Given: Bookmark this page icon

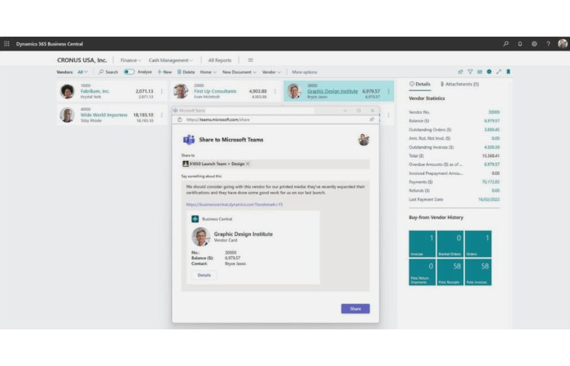Looking at the screenshot, I should pyautogui.click(x=508, y=72).
